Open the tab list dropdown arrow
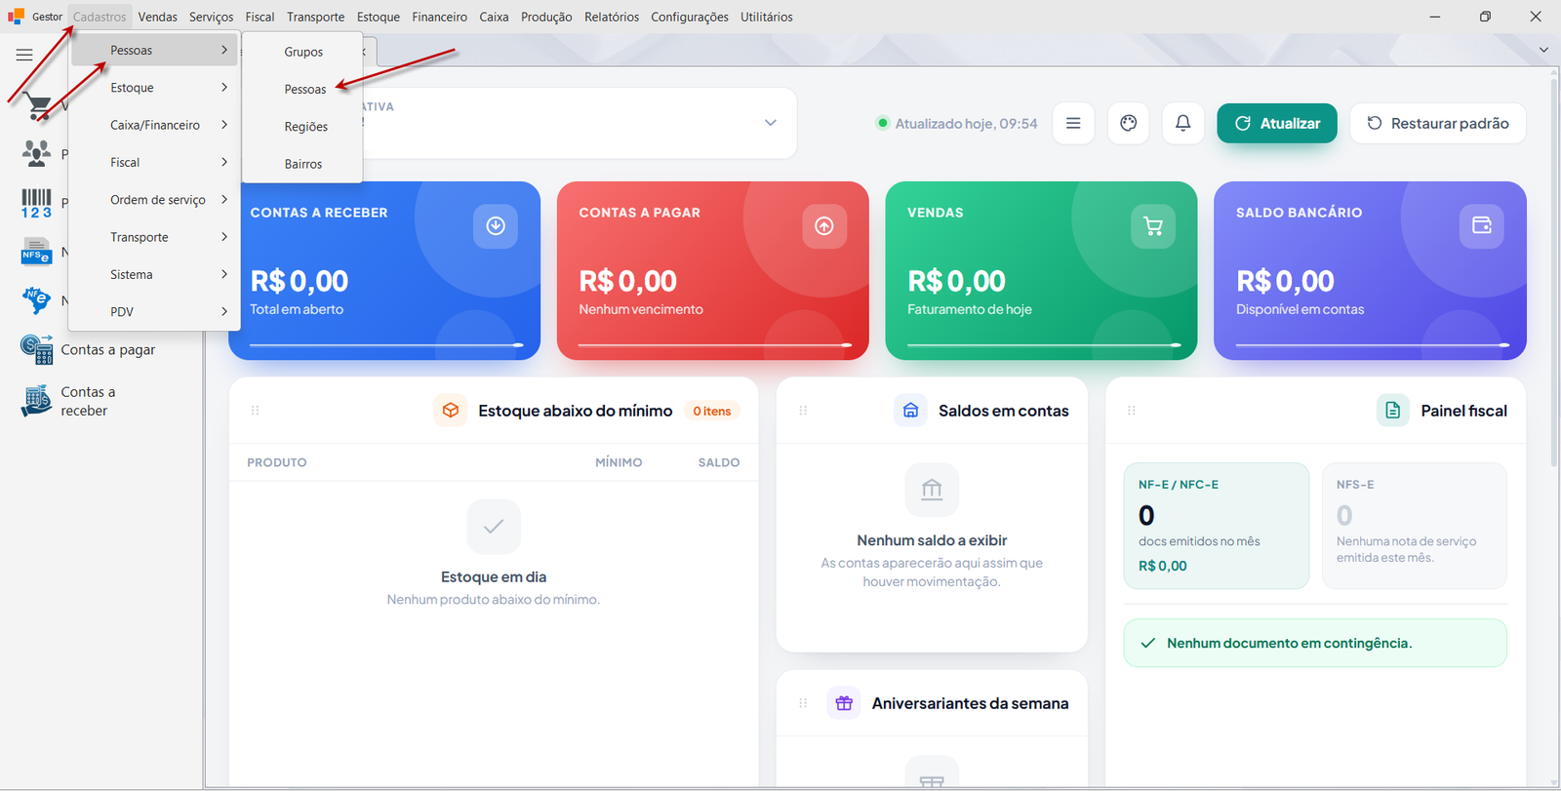 1543,50
